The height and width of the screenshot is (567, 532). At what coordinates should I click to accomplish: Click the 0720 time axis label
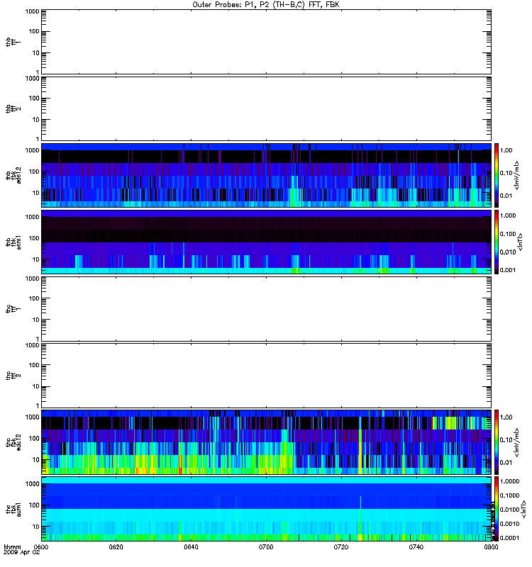[x=341, y=546]
